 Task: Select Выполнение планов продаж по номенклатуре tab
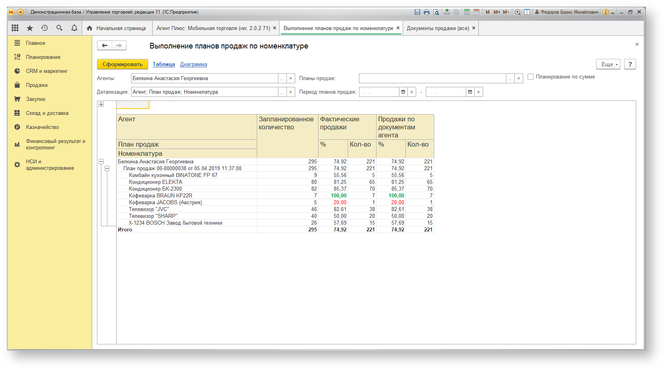pyautogui.click(x=339, y=28)
